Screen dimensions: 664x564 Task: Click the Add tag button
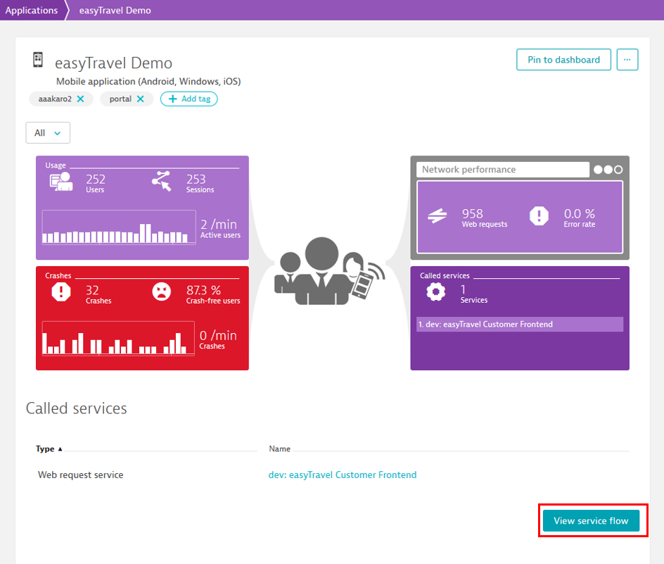189,99
